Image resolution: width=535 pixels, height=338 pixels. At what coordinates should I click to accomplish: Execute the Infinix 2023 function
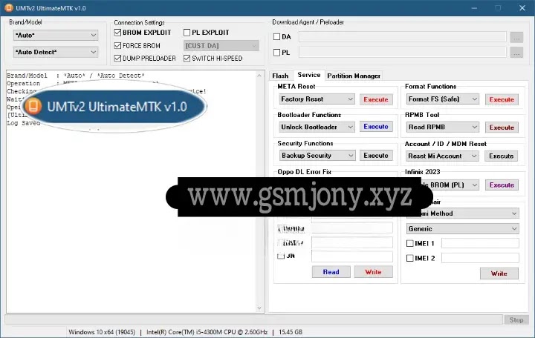point(502,185)
